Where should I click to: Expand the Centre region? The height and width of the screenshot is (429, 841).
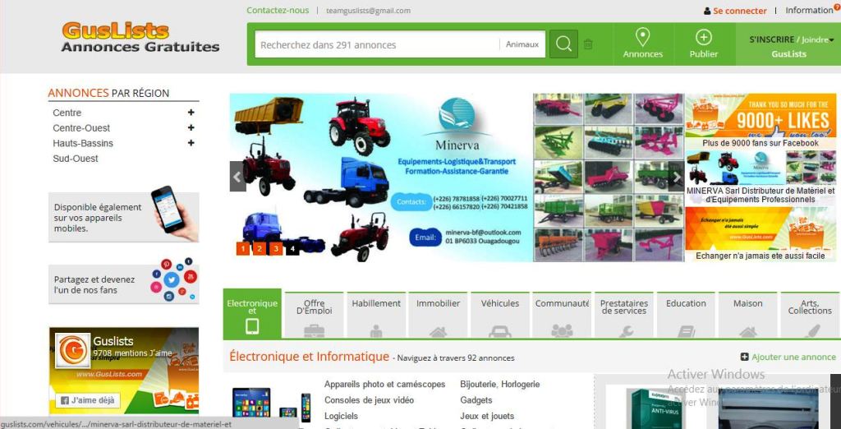[x=191, y=113]
